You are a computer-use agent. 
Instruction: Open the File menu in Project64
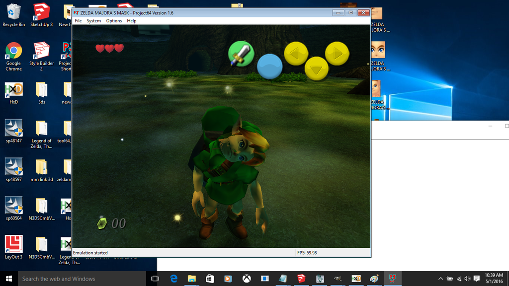coord(78,21)
